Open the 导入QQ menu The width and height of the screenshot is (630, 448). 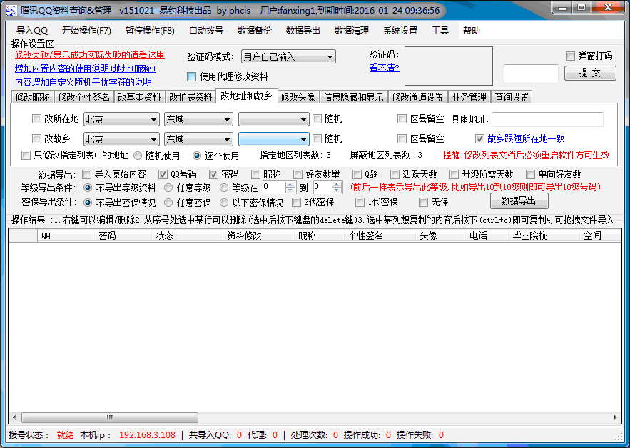tap(32, 31)
